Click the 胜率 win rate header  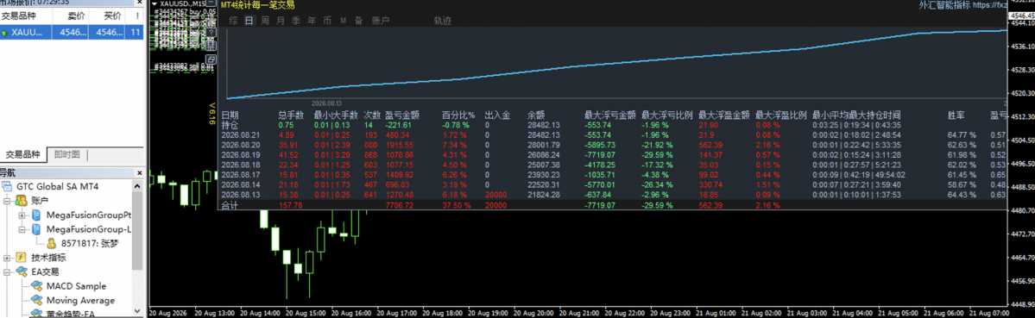(x=956, y=115)
